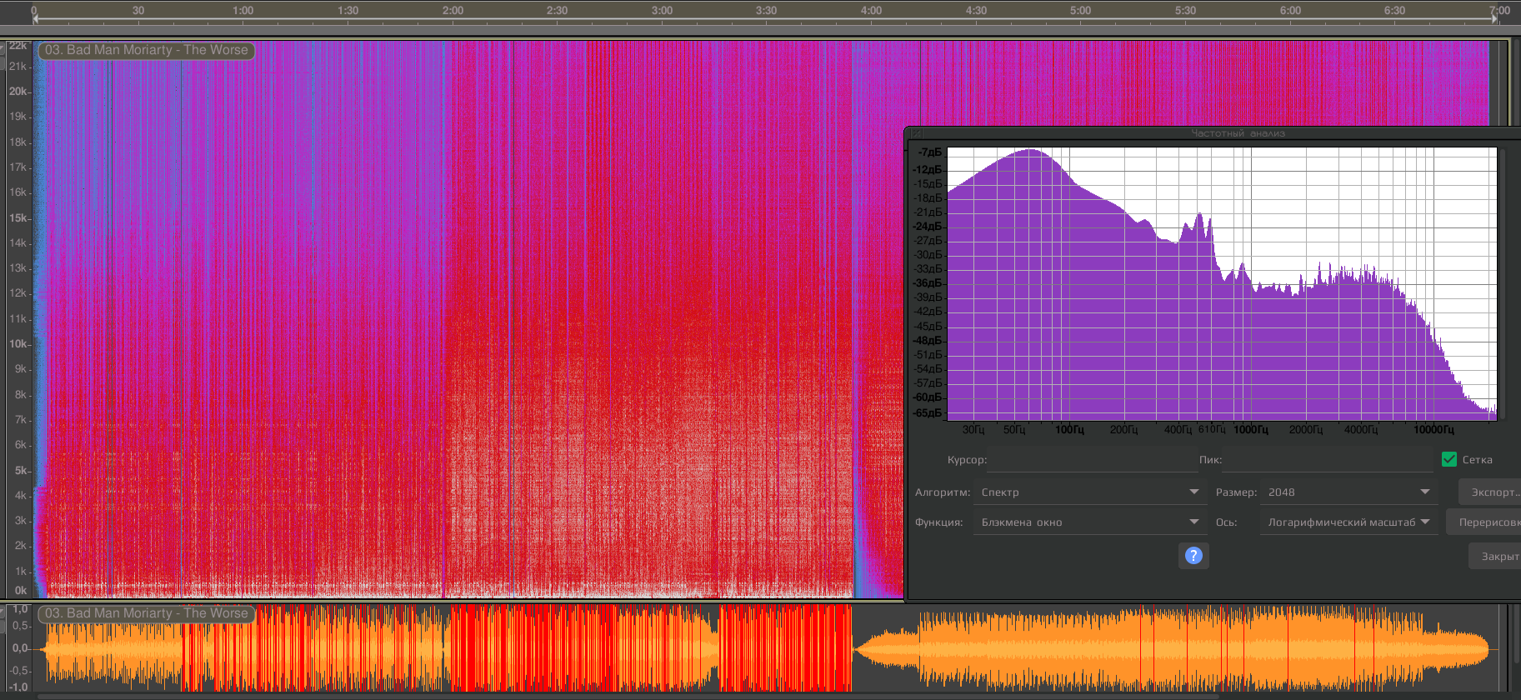Click the horizontal scrollbar below the waveform track
The height and width of the screenshot is (700, 1521).
[628, 697]
